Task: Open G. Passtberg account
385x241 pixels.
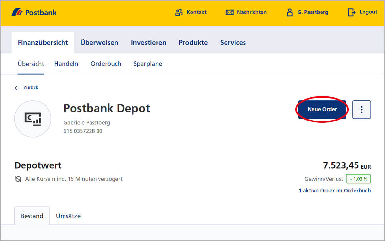Action: (312, 12)
